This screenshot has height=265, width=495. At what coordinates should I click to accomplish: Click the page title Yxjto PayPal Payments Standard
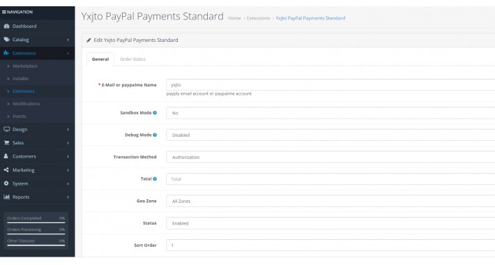click(x=153, y=17)
